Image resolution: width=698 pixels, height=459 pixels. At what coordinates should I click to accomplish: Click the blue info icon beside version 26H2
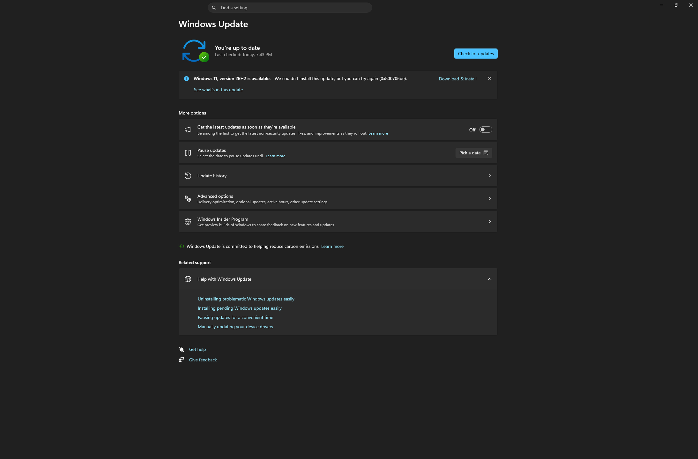coord(186,78)
